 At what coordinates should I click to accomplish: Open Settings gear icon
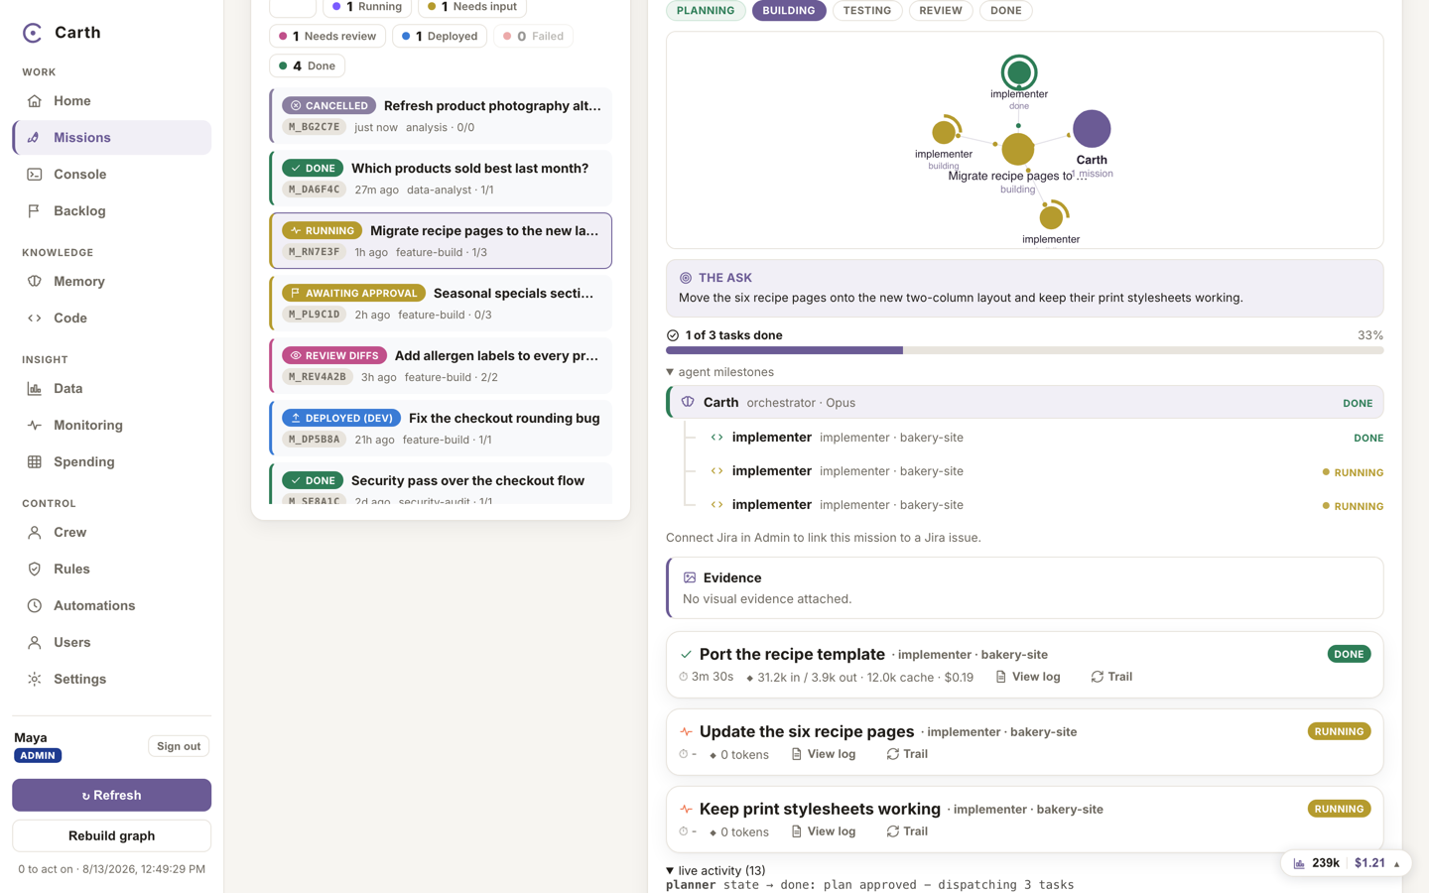(x=34, y=680)
